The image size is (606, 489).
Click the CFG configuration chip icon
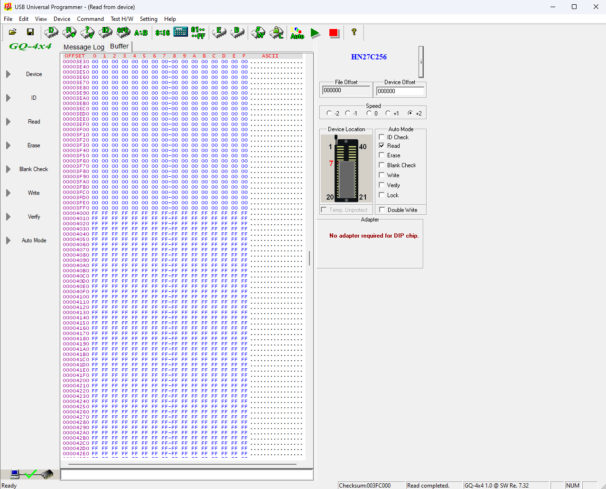tap(123, 32)
